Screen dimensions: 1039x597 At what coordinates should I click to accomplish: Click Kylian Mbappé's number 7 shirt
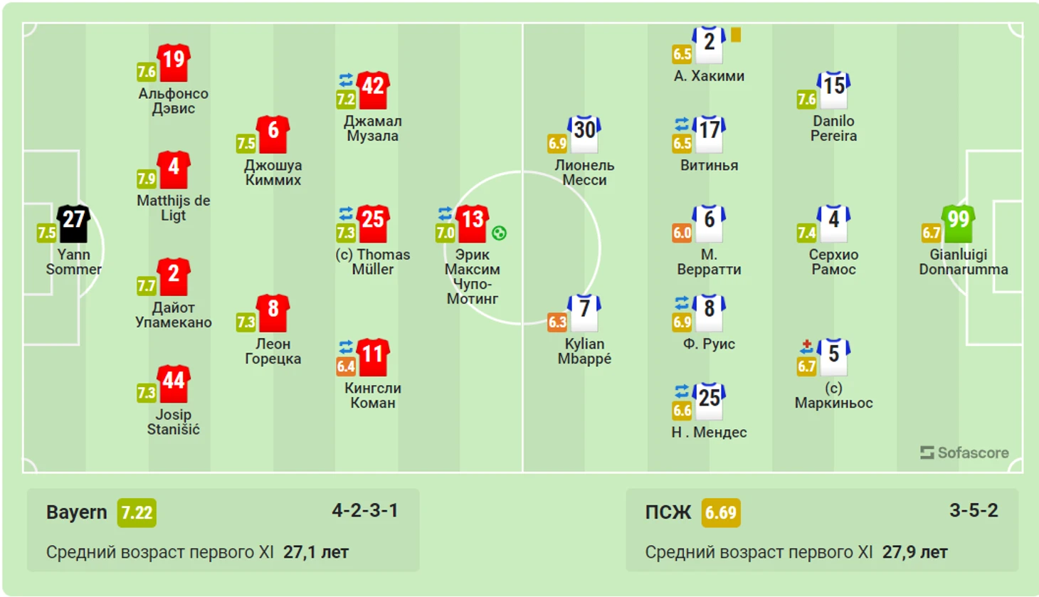pos(584,313)
